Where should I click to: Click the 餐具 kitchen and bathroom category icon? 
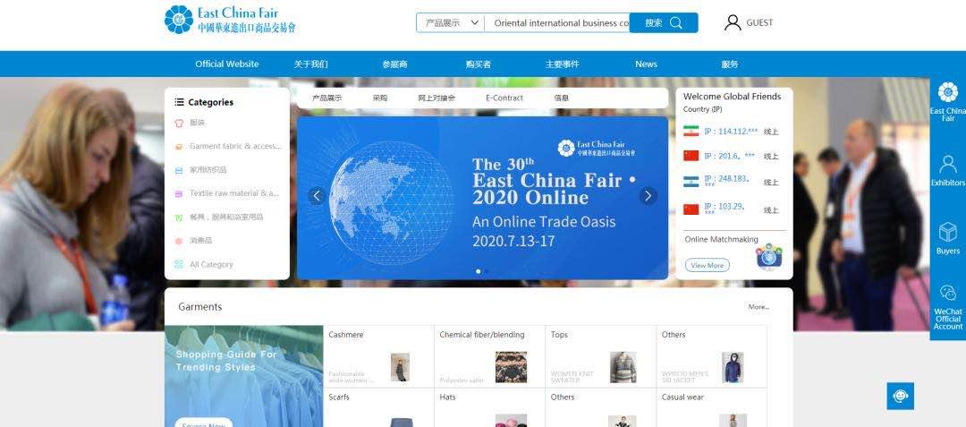pos(179,218)
